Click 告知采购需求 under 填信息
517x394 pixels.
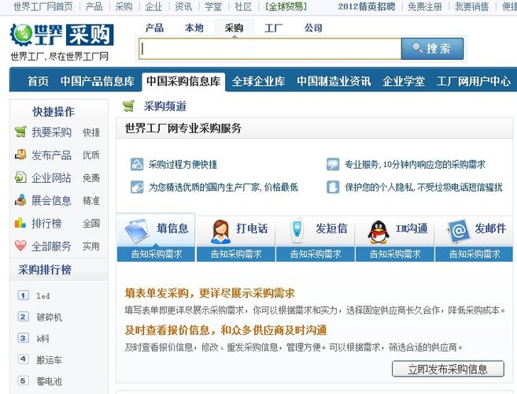pyautogui.click(x=157, y=254)
